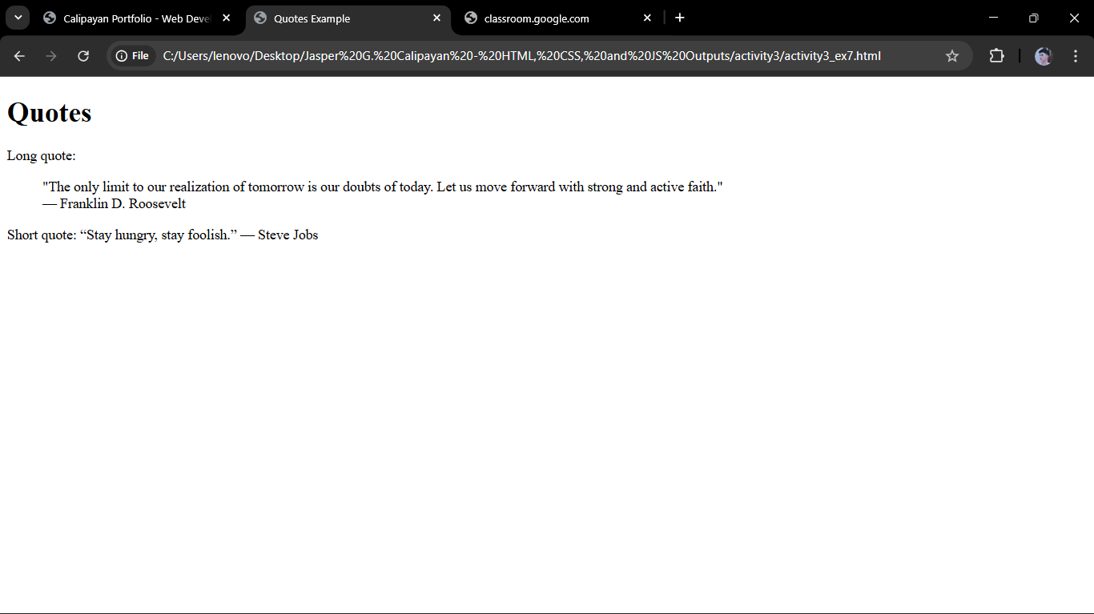This screenshot has width=1094, height=614.
Task: Close the classroom.google.com tab
Action: 647,18
